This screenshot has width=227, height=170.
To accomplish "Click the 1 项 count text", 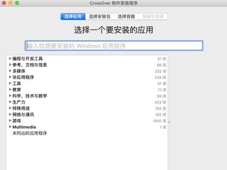I will (x=163, y=127).
